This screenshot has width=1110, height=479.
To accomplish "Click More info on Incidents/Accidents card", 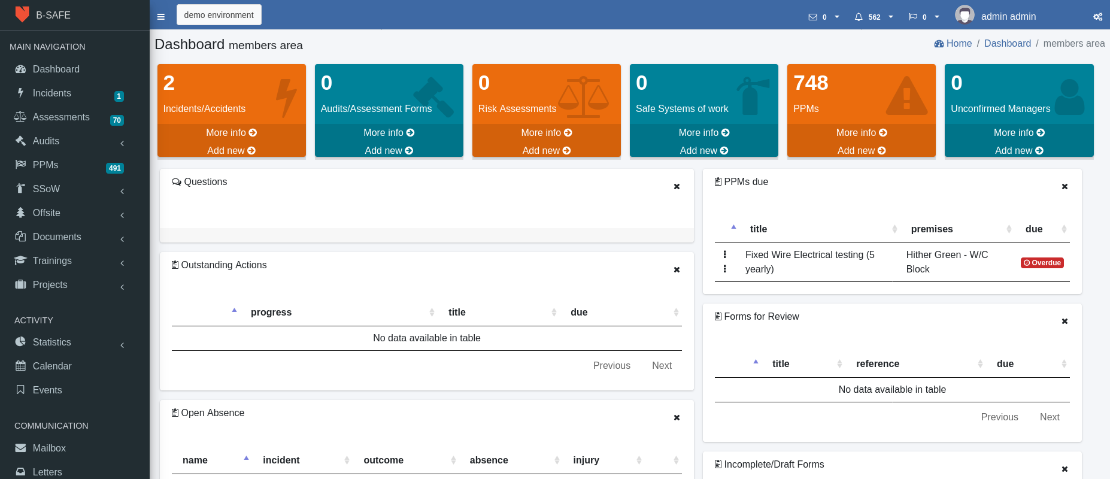I will [x=231, y=132].
